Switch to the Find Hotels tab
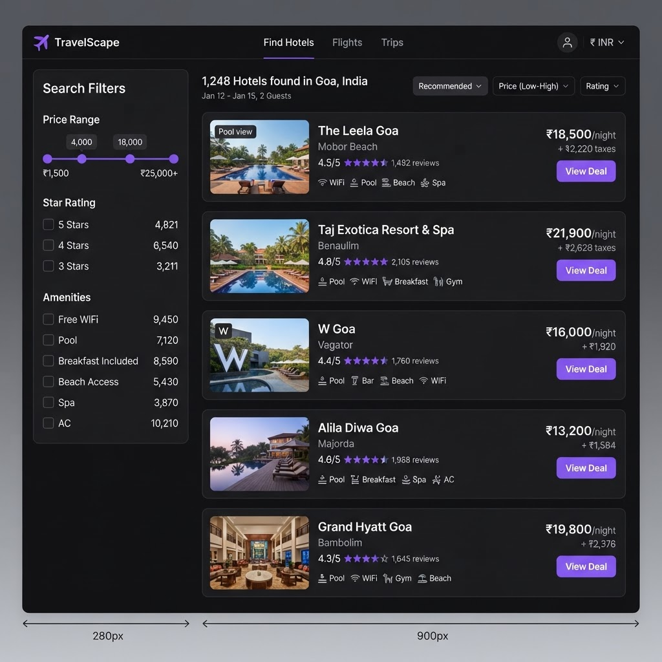Screen dimensions: 662x662 pyautogui.click(x=289, y=43)
